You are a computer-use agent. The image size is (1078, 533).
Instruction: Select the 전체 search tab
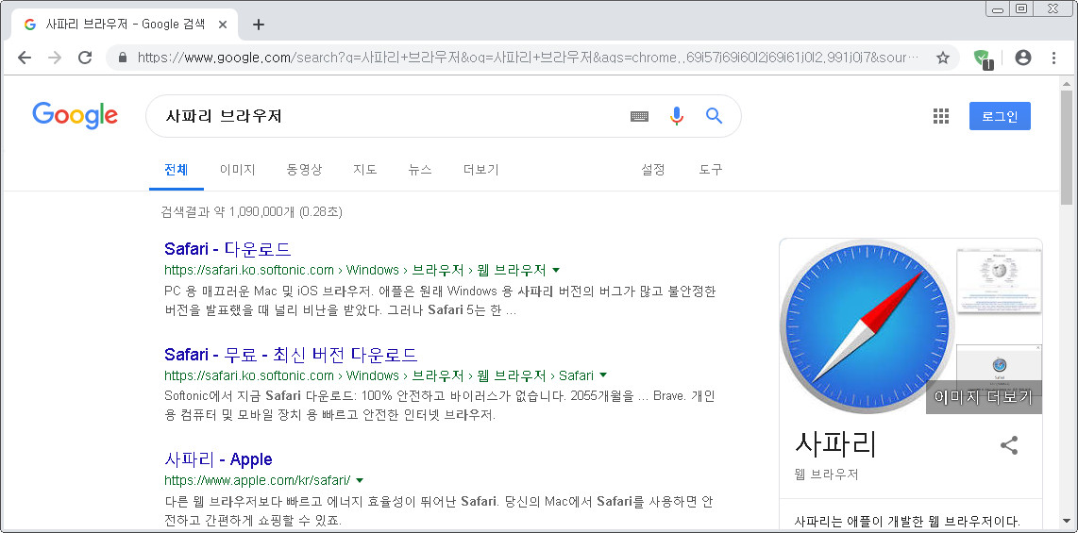click(176, 169)
